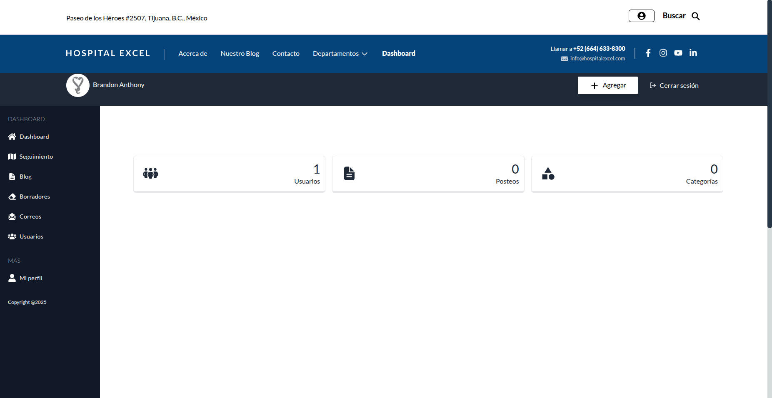Click the search magnifier icon
Screen dimensions: 772x398
696,16
